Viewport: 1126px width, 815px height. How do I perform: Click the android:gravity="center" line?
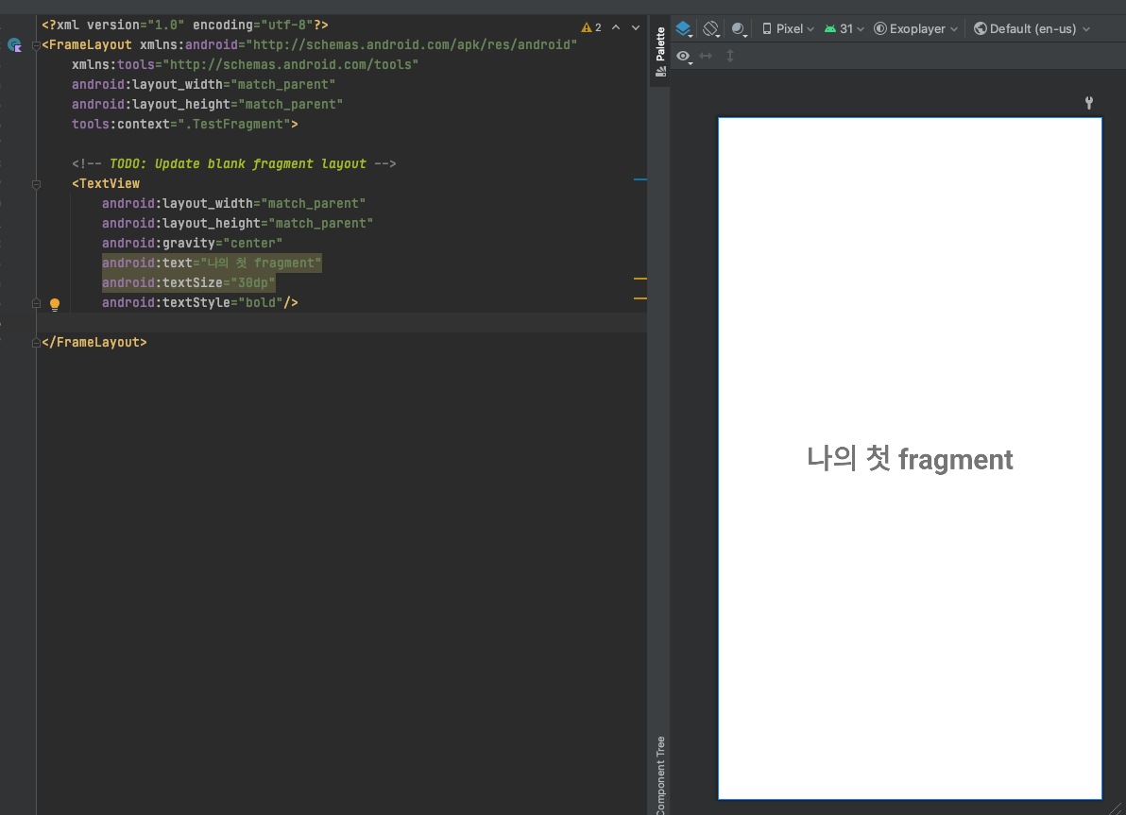click(x=192, y=243)
